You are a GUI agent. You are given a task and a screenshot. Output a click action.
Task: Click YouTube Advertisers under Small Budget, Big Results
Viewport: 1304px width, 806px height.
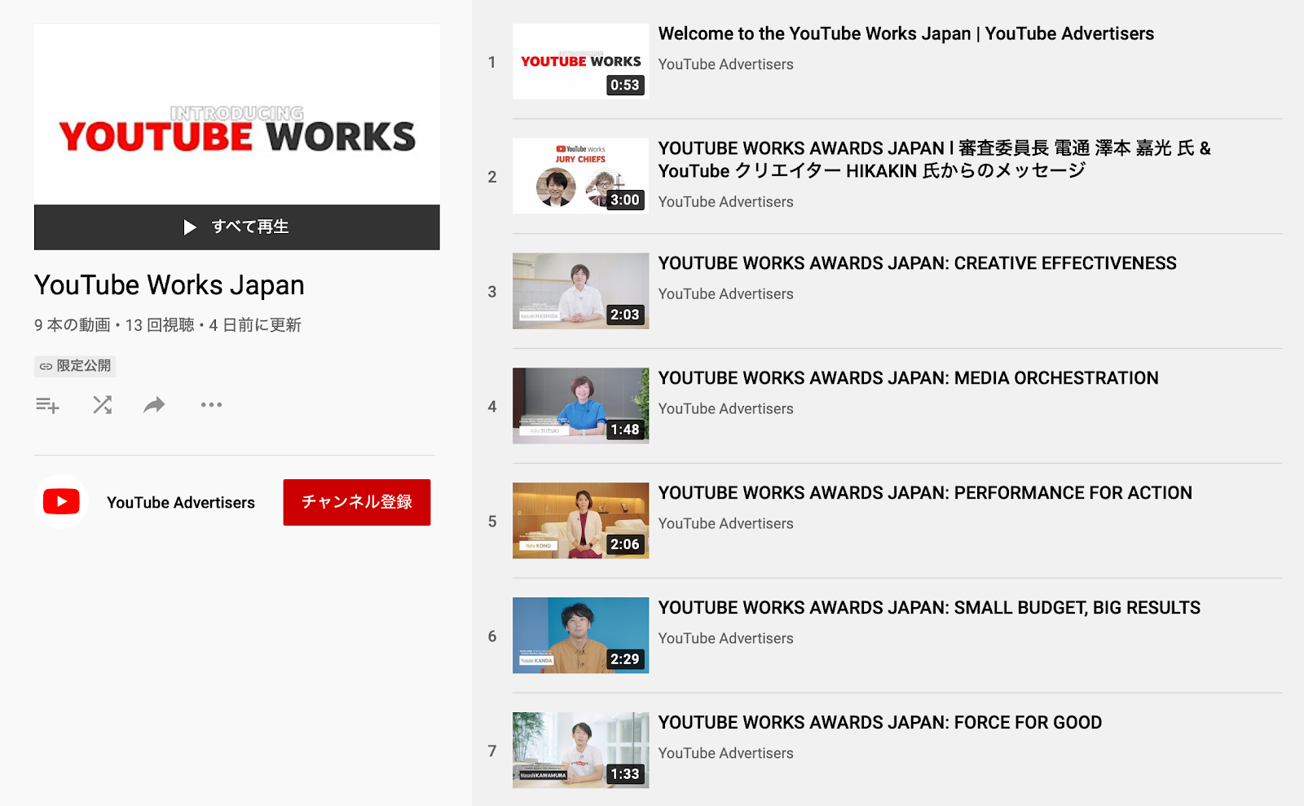725,639
